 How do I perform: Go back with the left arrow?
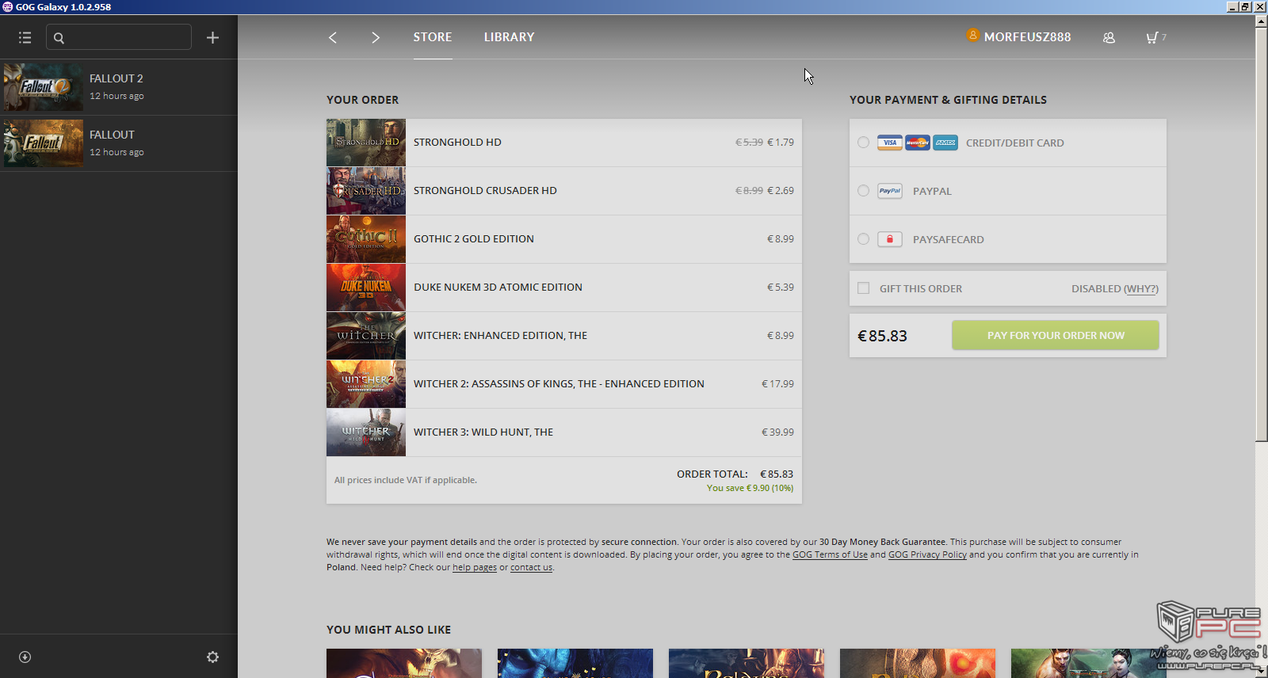coord(333,37)
